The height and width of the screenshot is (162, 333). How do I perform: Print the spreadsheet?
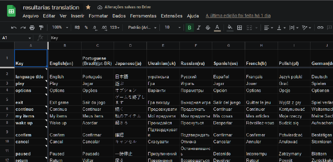pyautogui.click(x=32, y=27)
